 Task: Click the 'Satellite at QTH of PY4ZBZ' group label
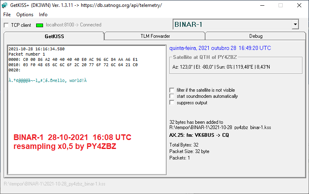205,57
